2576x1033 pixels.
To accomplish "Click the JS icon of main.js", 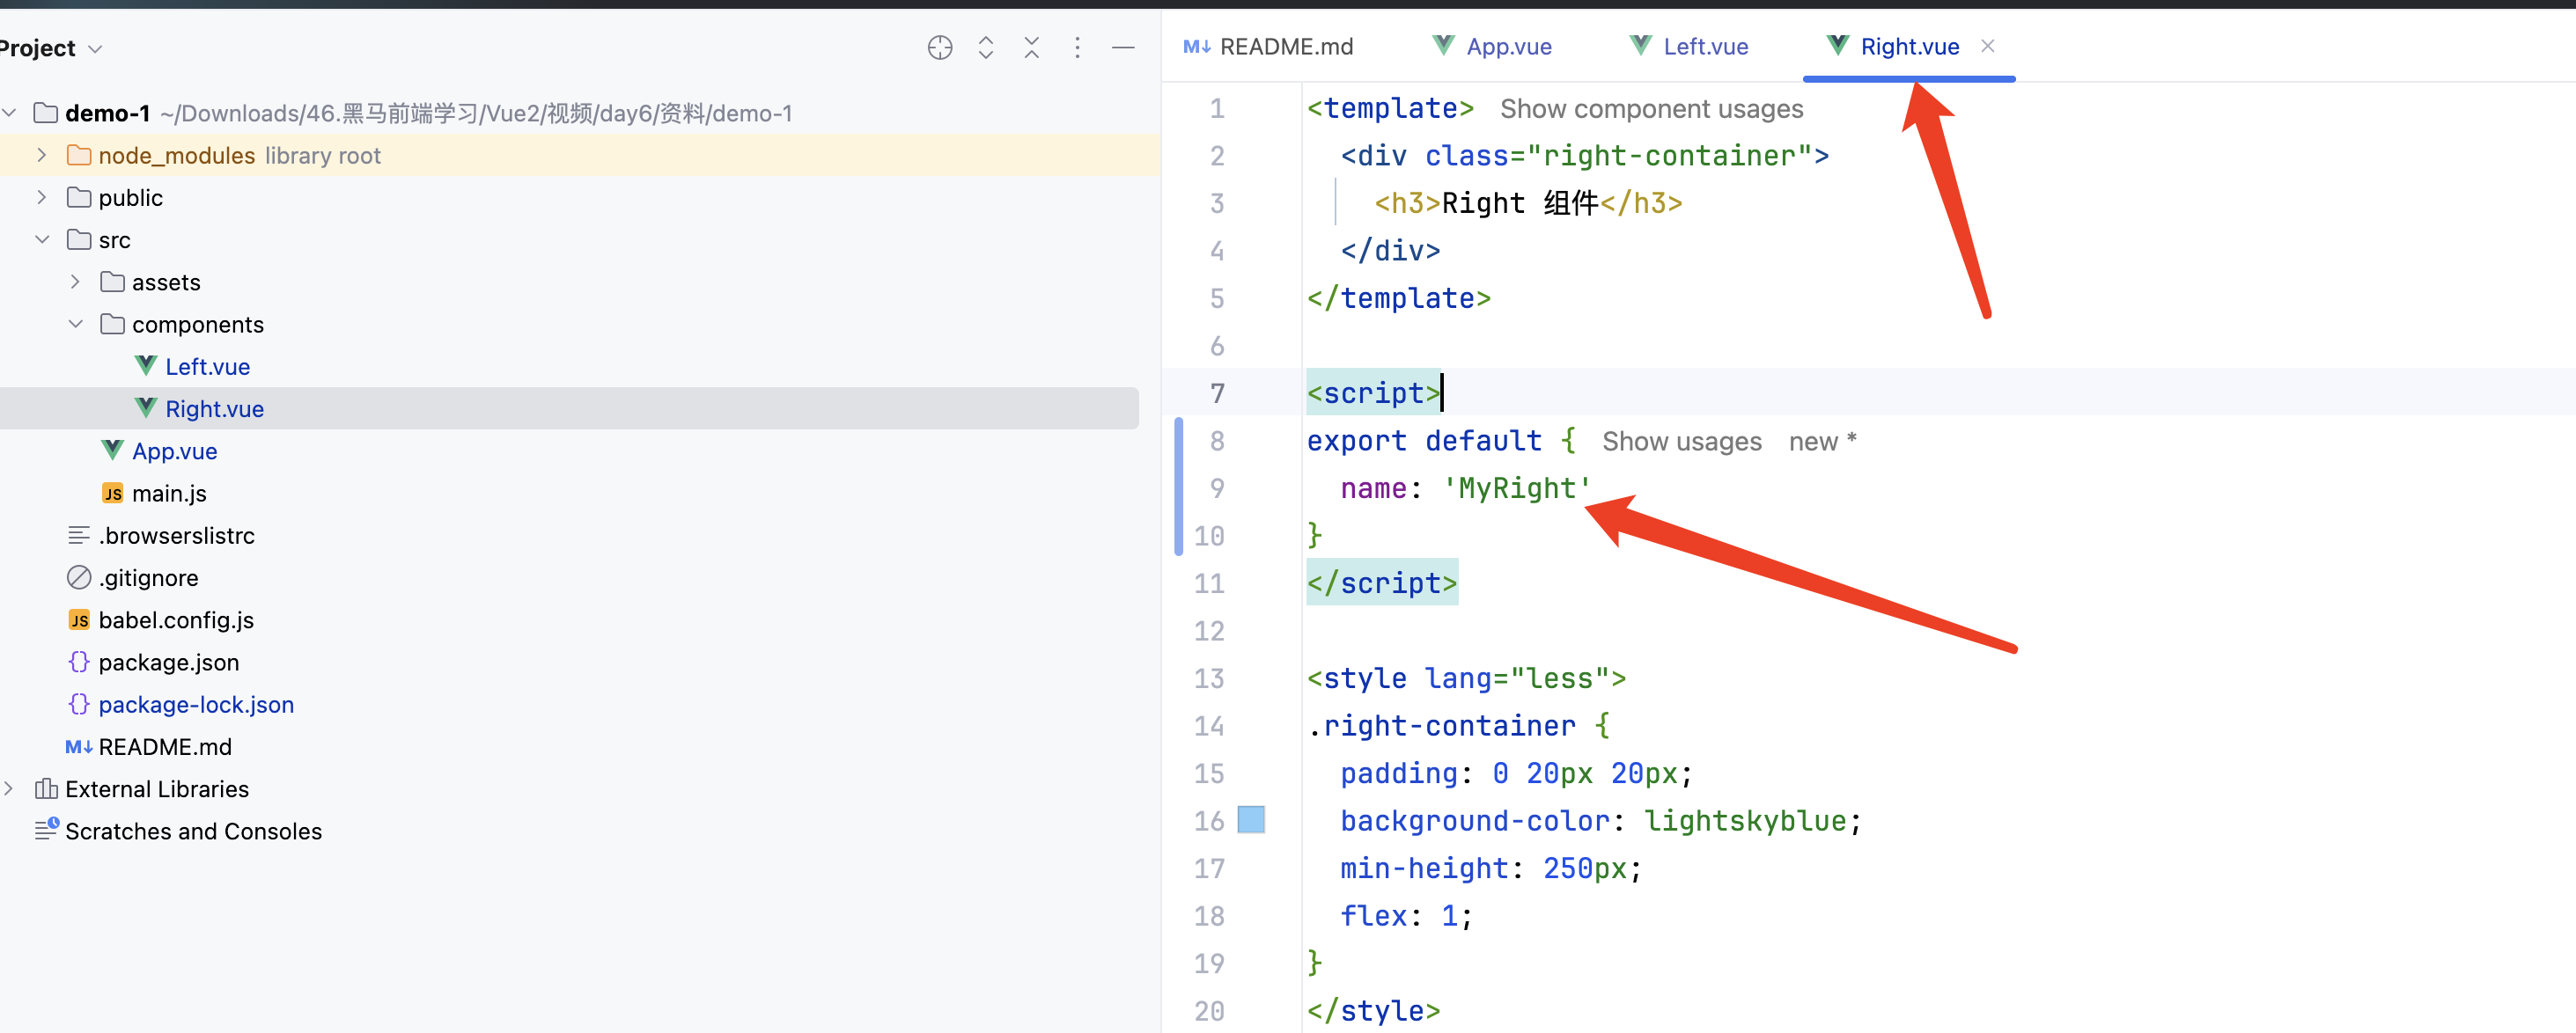I will pyautogui.click(x=112, y=493).
